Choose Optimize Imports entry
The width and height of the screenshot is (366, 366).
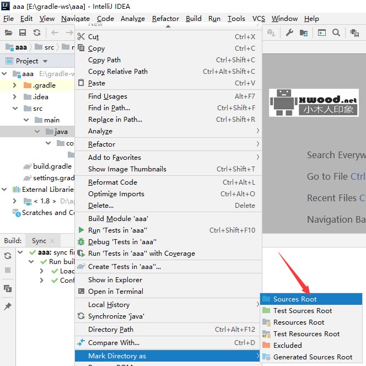click(168, 193)
